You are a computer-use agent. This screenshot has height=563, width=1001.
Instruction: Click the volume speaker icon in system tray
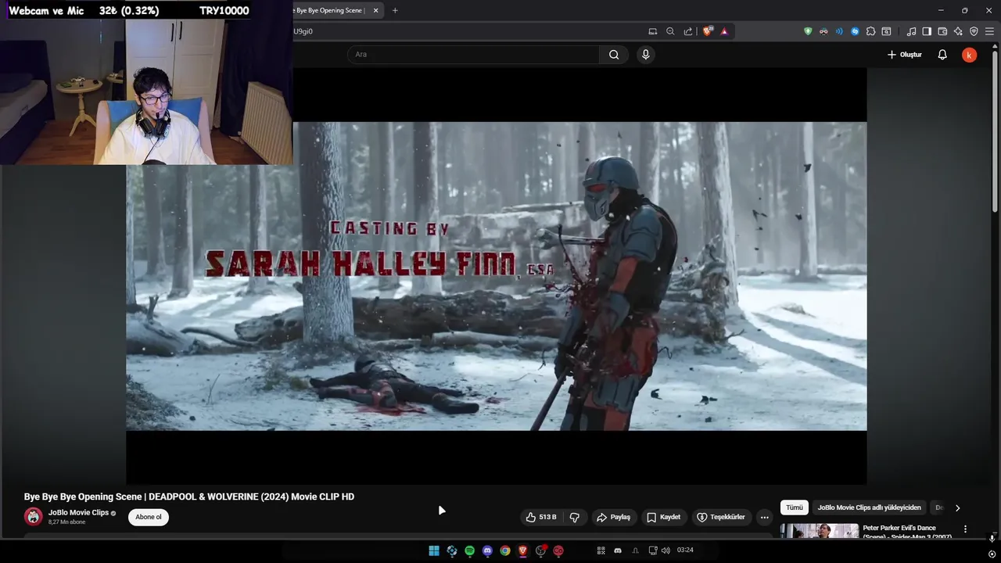pyautogui.click(x=666, y=550)
